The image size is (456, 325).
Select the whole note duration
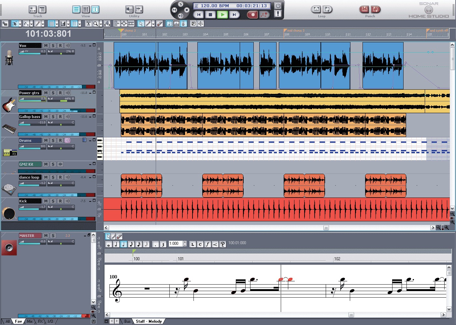pos(109,244)
